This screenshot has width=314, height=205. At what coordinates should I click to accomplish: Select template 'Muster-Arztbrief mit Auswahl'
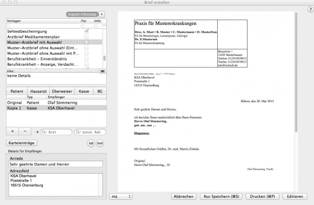35,42
